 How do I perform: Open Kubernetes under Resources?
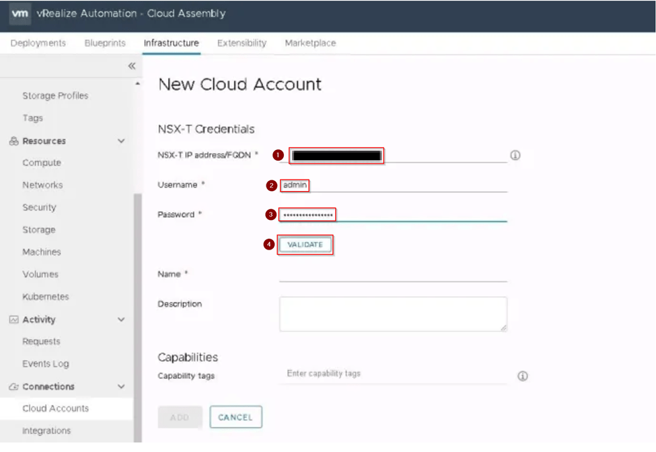point(46,297)
